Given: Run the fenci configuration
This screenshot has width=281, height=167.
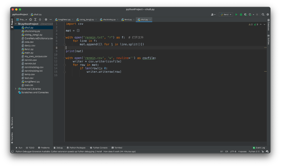Looking at the screenshot, I should coord(236,14).
